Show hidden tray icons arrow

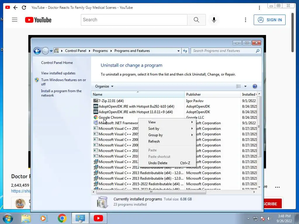248,218
